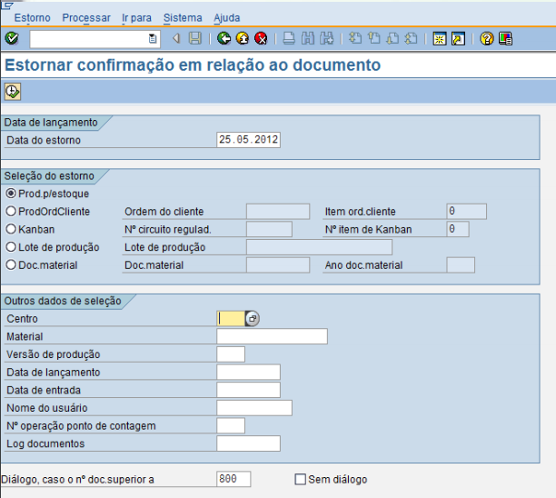This screenshot has width=556, height=498.
Task: Open search help beside Centro field
Action: click(253, 319)
